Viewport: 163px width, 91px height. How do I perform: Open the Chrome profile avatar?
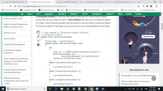[x=156, y=6]
